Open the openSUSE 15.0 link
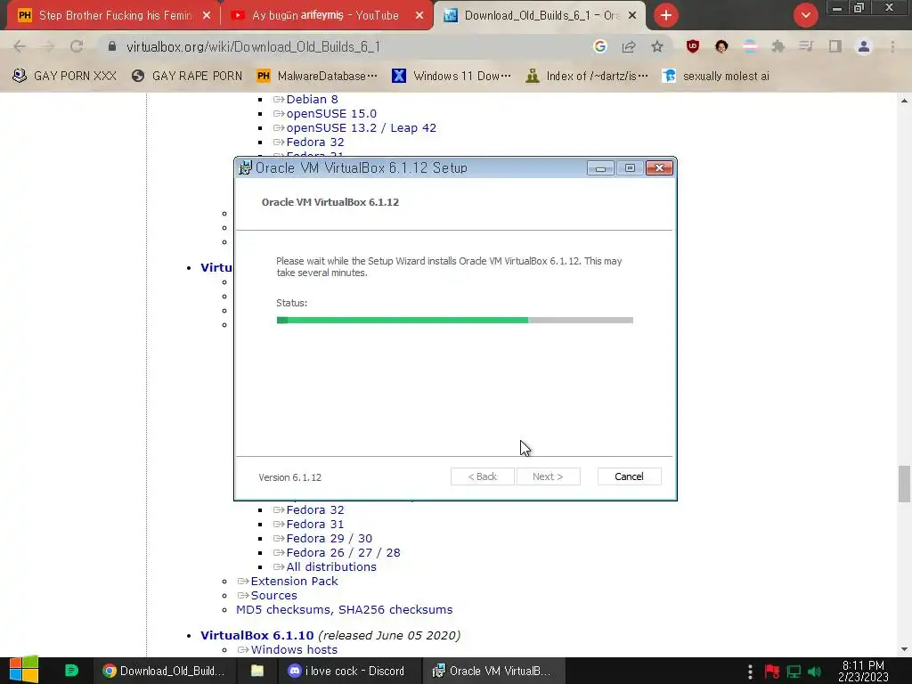This screenshot has height=684, width=912. pos(331,113)
